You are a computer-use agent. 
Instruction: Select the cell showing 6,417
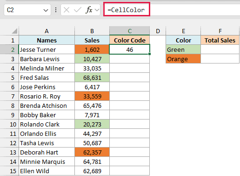92,87
